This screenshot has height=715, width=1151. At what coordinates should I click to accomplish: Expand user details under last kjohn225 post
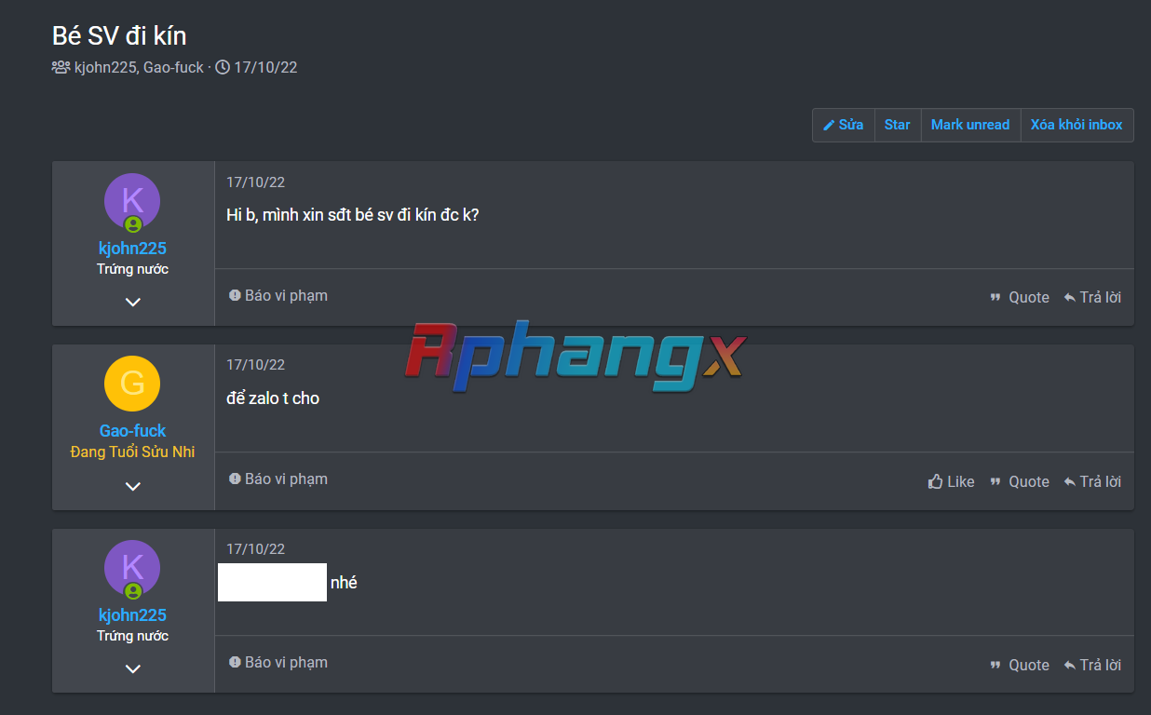(x=133, y=668)
